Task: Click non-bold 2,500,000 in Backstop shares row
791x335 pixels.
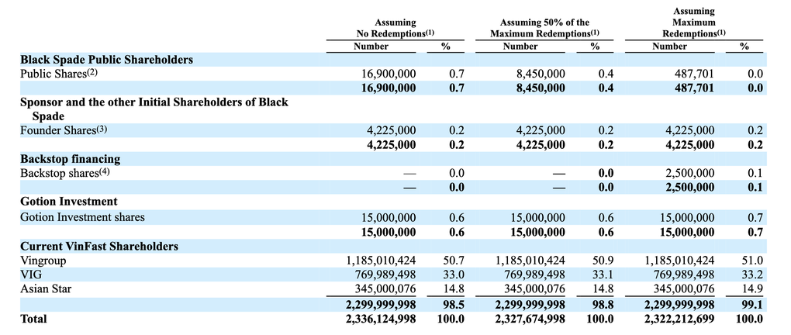Action: tap(689, 173)
